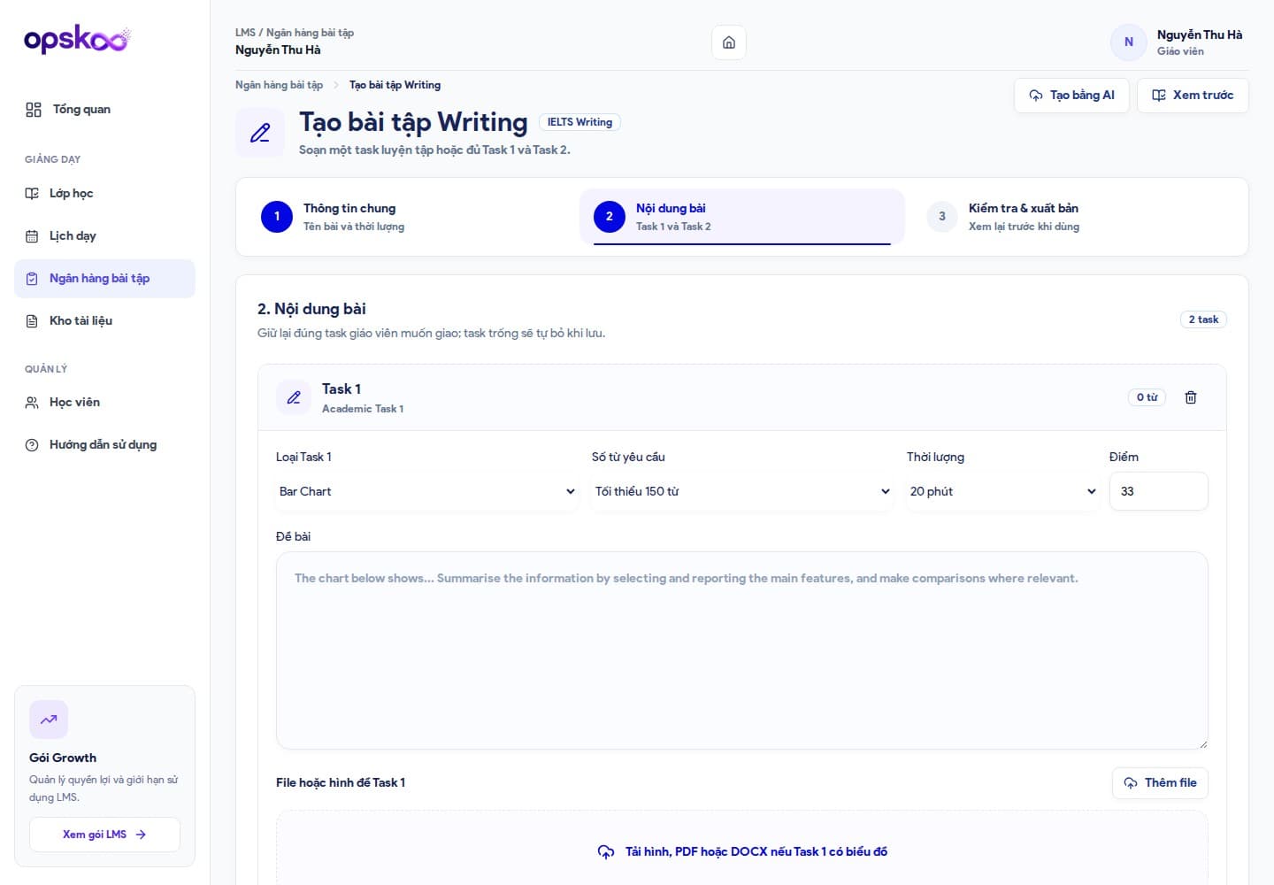Click the user avatar with letter N

pos(1129,42)
